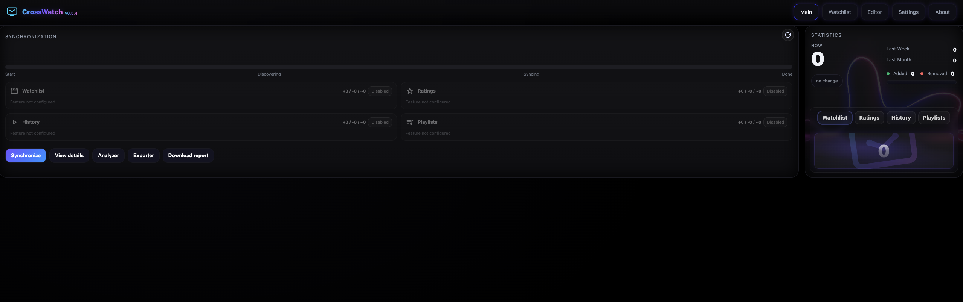Click the History play triangle icon

pos(14,122)
